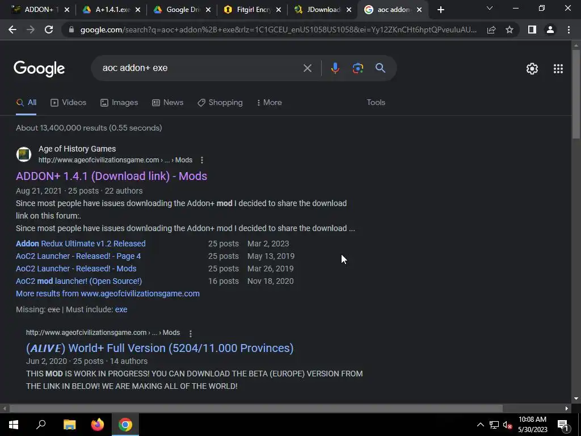Screen dimensions: 581x436
Task: Open the notification center
Action: click(562, 425)
